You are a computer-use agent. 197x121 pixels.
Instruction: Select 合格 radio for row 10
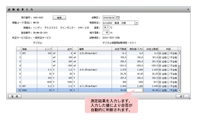pyautogui.click(x=160, y=90)
